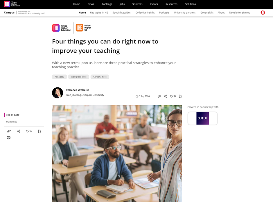The height and width of the screenshot is (204, 273).
Task: Jump to Main text section
Action: click(11, 122)
